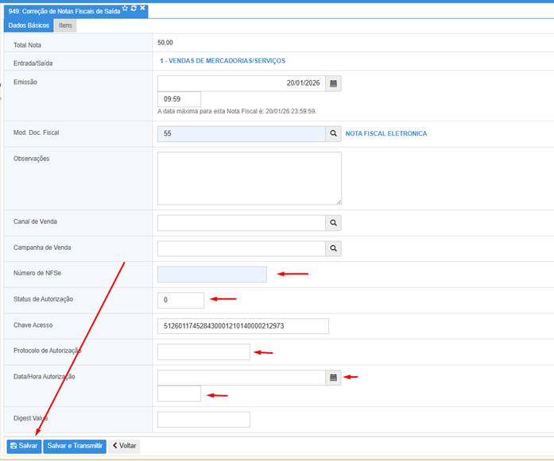Focus the Número de NFSe field
The image size is (554, 461).
click(212, 275)
